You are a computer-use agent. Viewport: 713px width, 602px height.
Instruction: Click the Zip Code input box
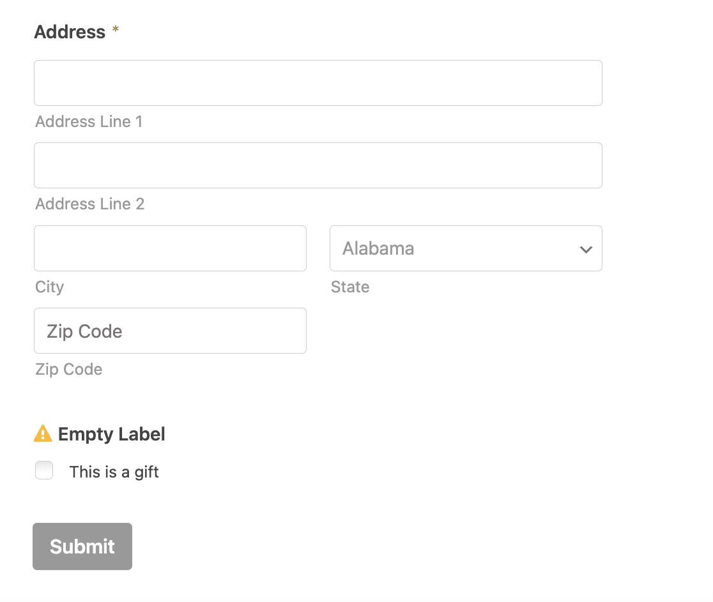[x=170, y=331]
